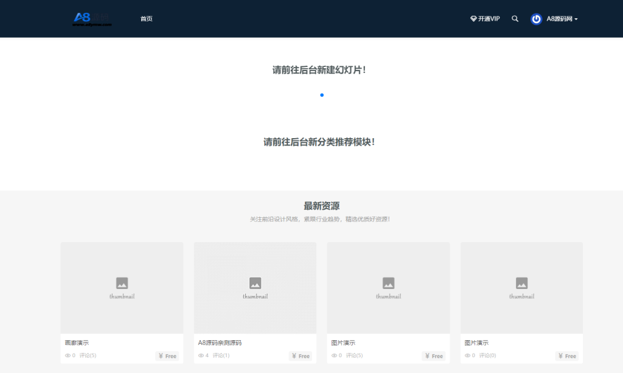Click the third 图片演示 thumbnail image
This screenshot has width=623, height=373.
point(389,287)
